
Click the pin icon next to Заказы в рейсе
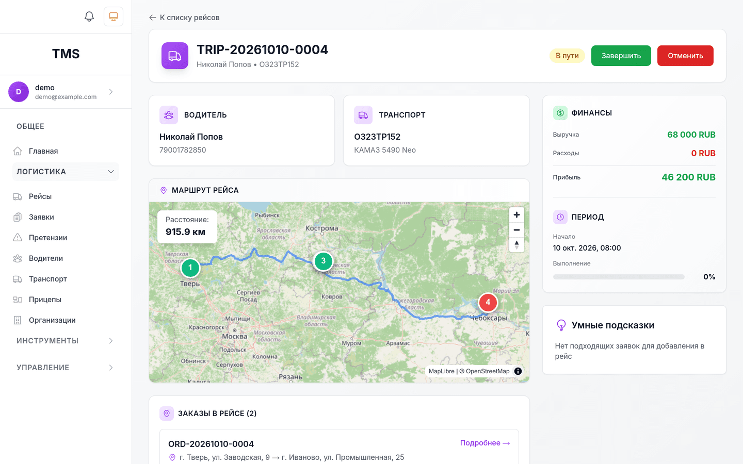pos(167,413)
